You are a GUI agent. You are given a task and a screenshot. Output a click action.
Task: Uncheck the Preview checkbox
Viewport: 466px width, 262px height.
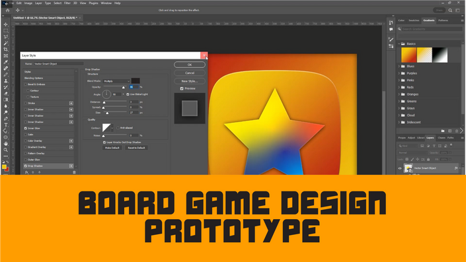(x=182, y=88)
